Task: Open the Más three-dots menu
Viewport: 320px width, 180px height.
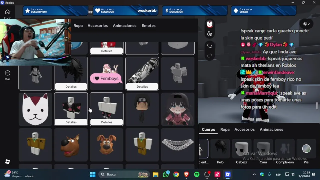Action: (x=8, y=75)
